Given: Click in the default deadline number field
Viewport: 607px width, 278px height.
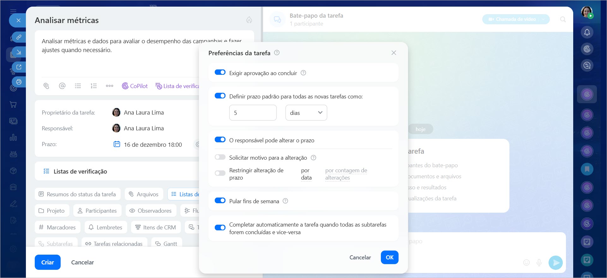Looking at the screenshot, I should tap(253, 113).
